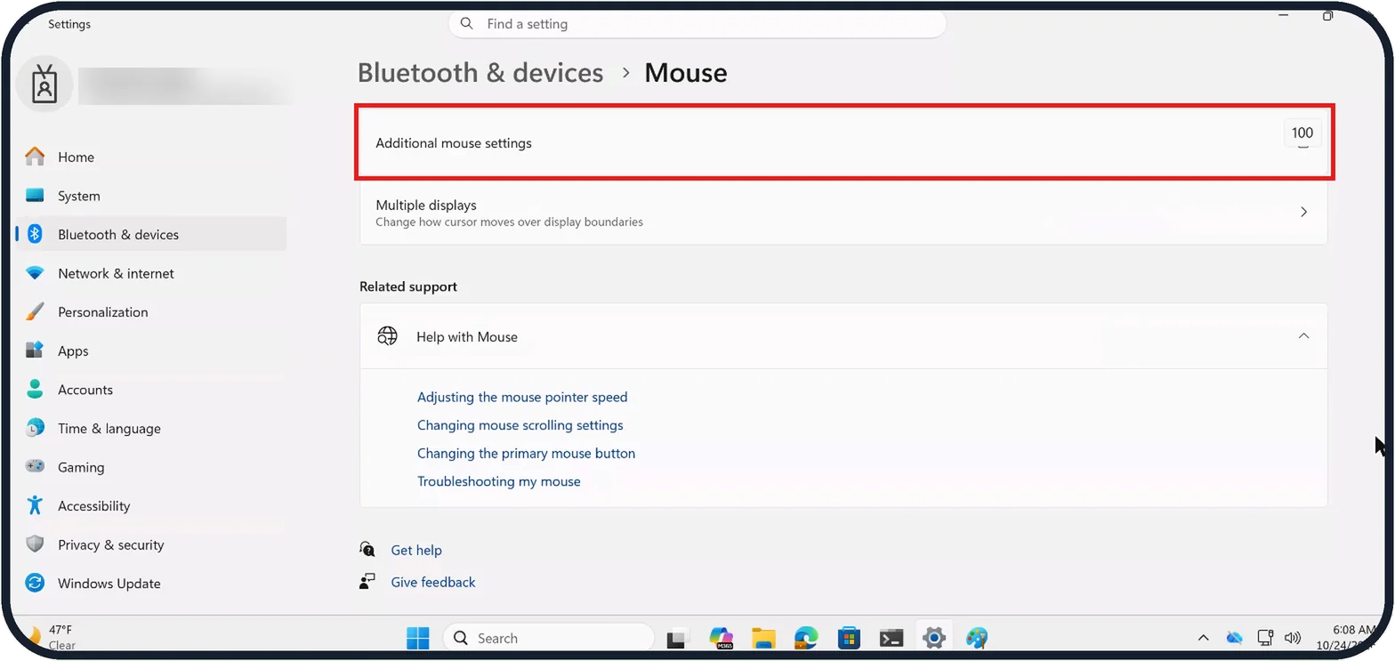Show hidden system tray icons
The height and width of the screenshot is (661, 1395).
1204,638
